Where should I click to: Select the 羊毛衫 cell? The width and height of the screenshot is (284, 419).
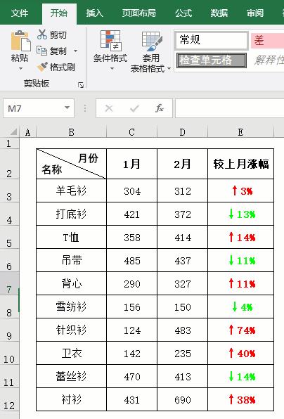(71, 191)
